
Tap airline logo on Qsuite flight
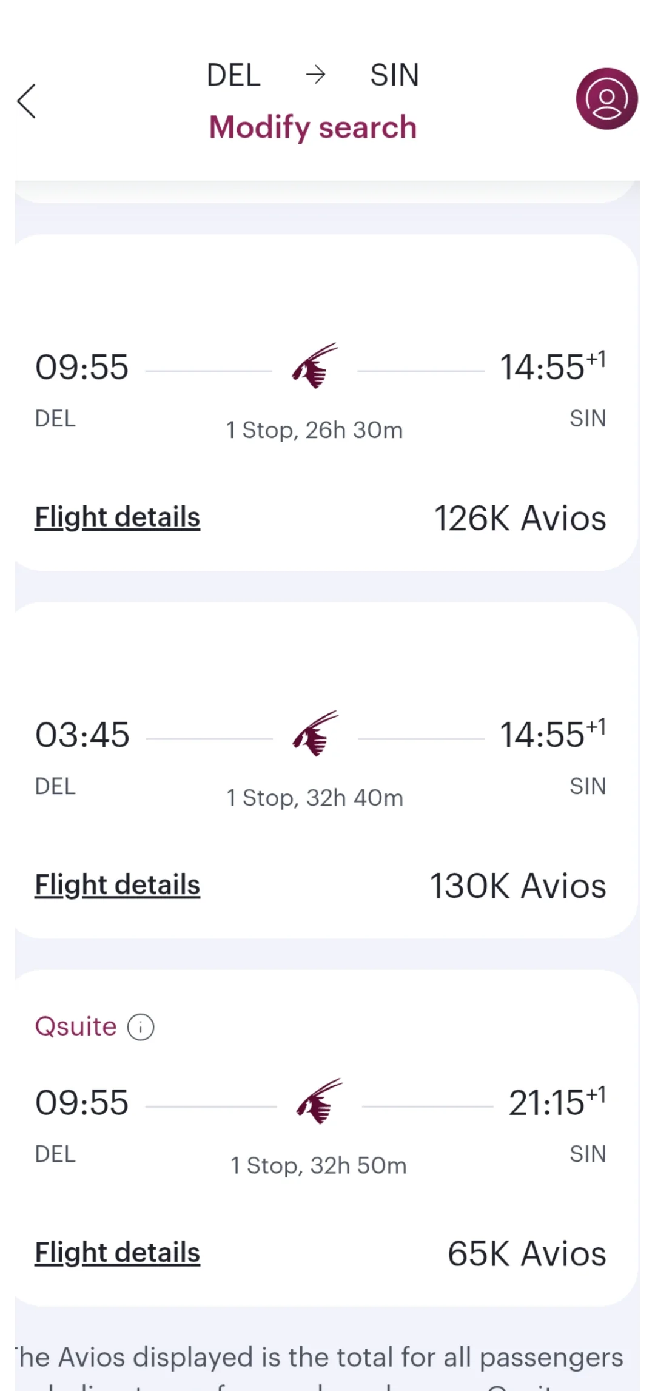[320, 1102]
